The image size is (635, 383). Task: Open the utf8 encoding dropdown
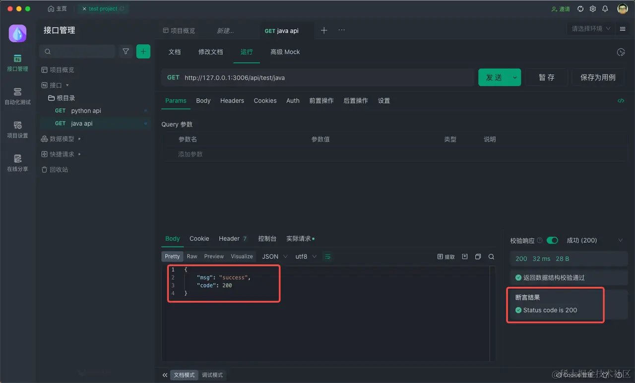coord(306,256)
